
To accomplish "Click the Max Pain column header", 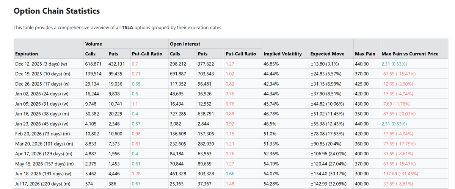I will 365,54.
